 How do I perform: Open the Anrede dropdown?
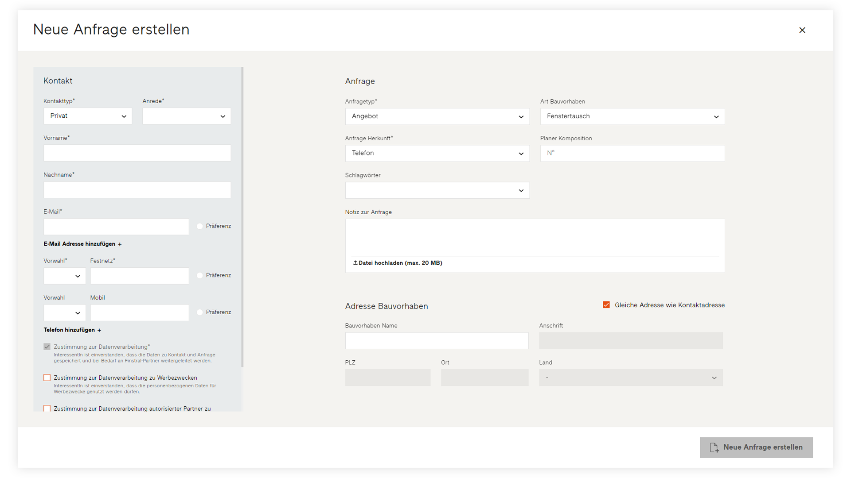coord(187,116)
